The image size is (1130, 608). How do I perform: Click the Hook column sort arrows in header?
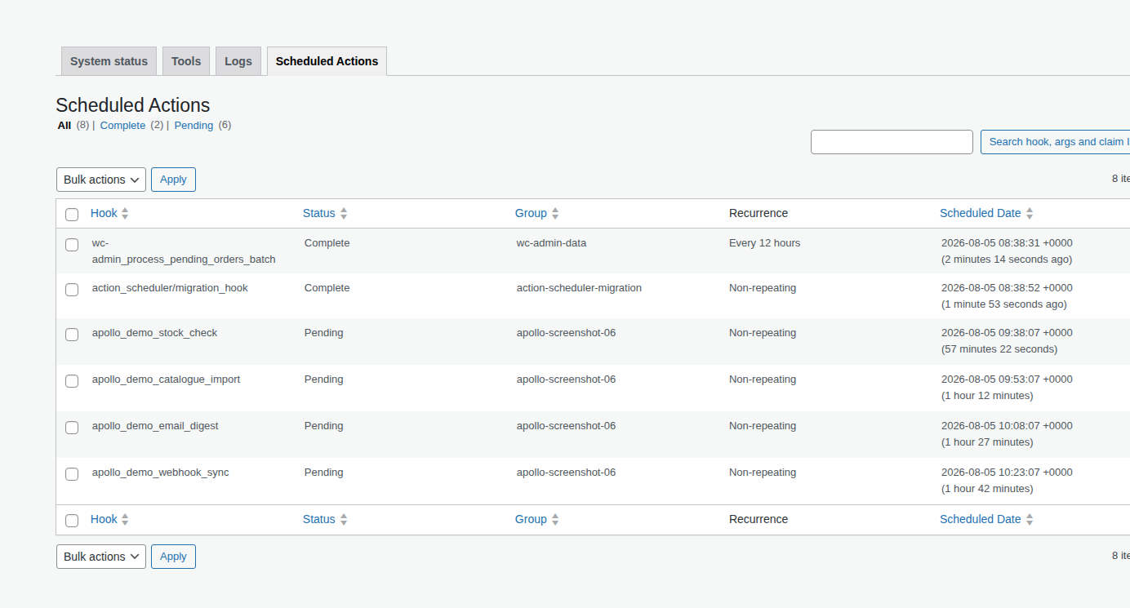tap(125, 213)
